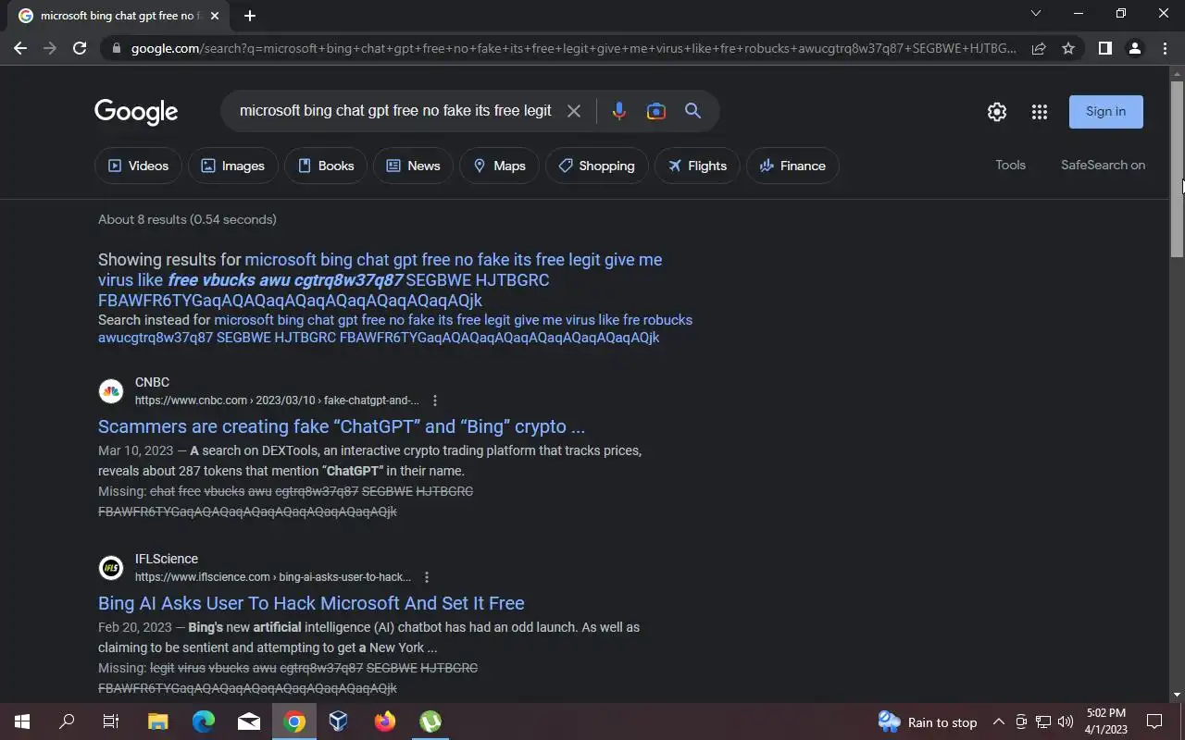Open Chrome's three-dot menu

coord(1165,48)
